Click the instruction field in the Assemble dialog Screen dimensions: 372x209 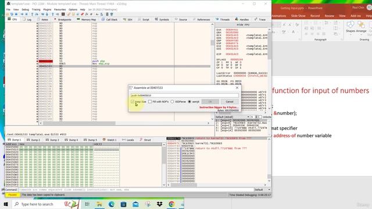(x=185, y=95)
